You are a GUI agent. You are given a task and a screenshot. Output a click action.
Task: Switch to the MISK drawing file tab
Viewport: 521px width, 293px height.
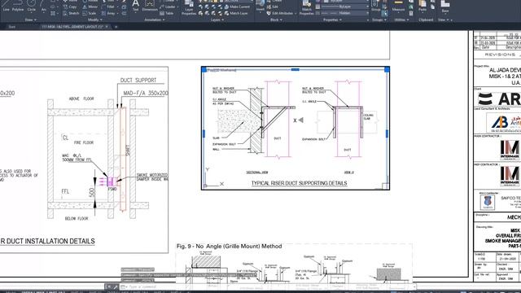click(x=72, y=27)
